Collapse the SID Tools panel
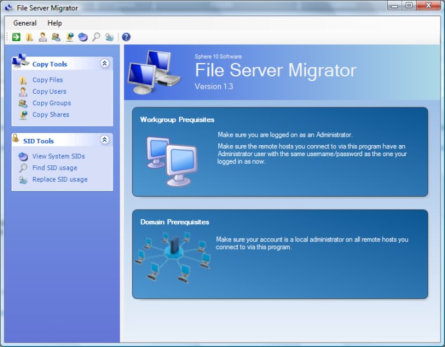The height and width of the screenshot is (347, 445). click(104, 140)
